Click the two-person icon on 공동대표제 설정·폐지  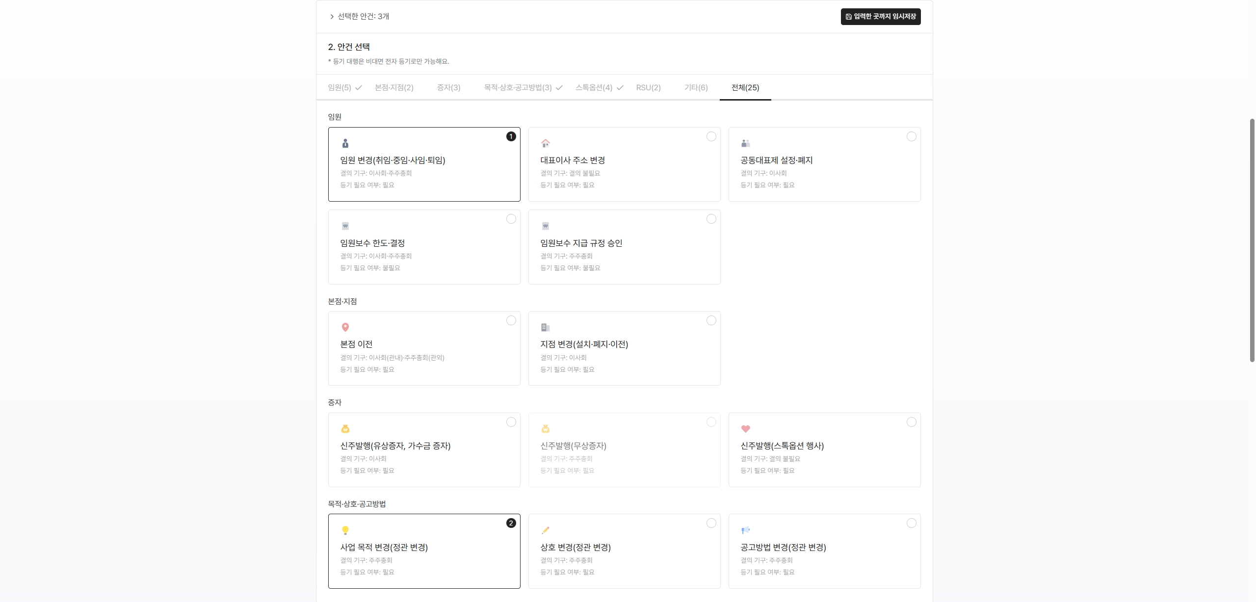point(746,143)
